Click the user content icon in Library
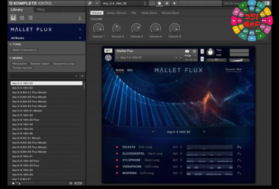279x189 pixels. 80,18
